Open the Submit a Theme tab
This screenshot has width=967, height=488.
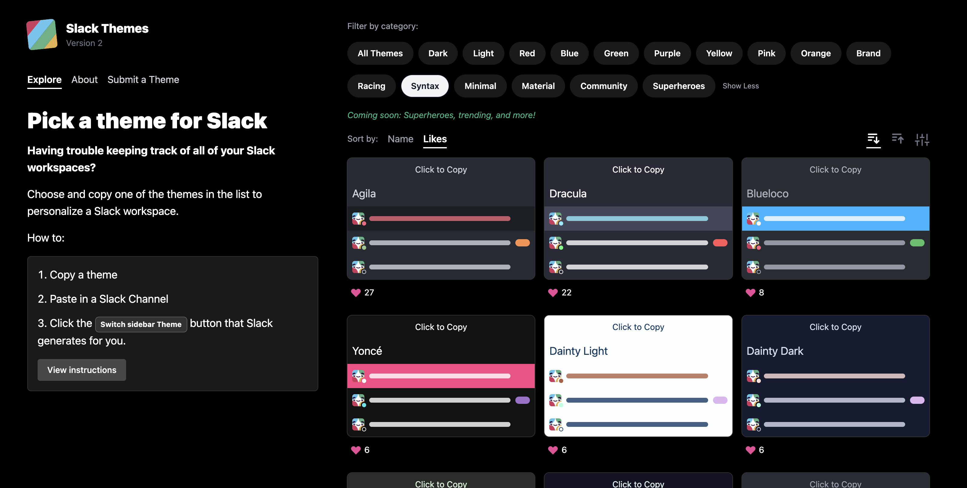(x=143, y=79)
